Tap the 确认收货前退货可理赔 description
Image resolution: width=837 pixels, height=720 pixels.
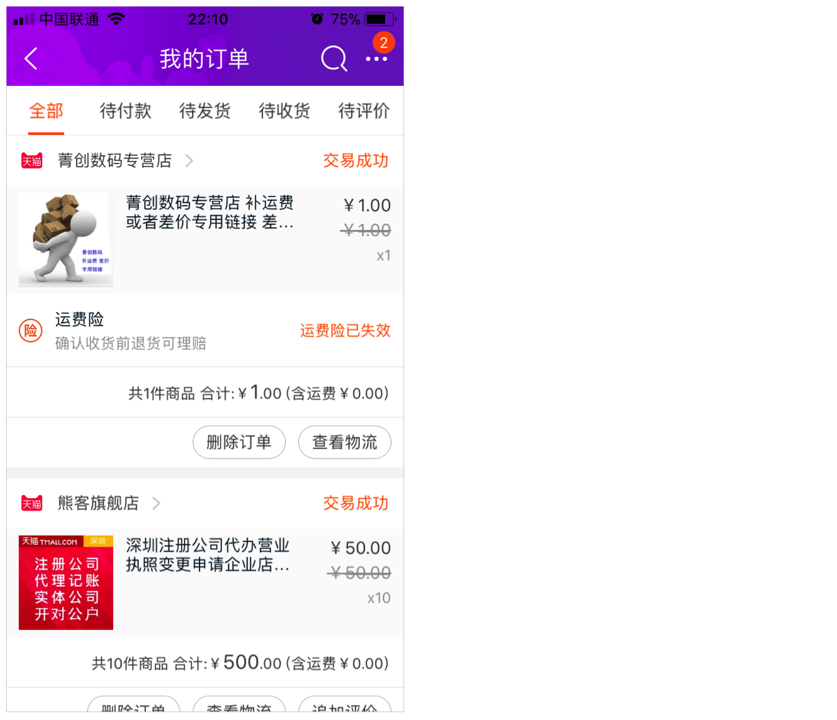pos(131,343)
